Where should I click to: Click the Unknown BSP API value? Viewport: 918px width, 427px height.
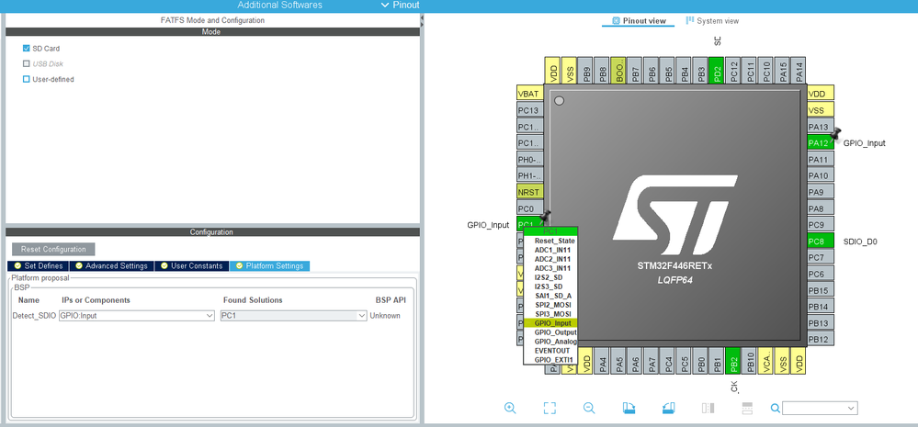click(386, 315)
